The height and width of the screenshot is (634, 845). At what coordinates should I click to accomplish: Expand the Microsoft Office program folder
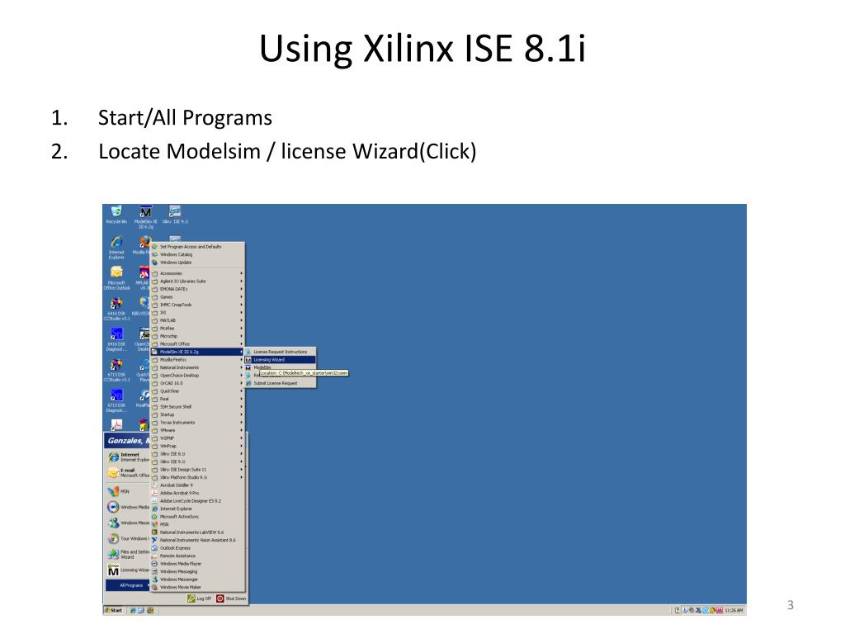(x=198, y=344)
